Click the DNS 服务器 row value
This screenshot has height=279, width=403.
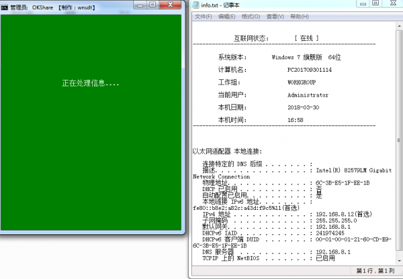333,252
